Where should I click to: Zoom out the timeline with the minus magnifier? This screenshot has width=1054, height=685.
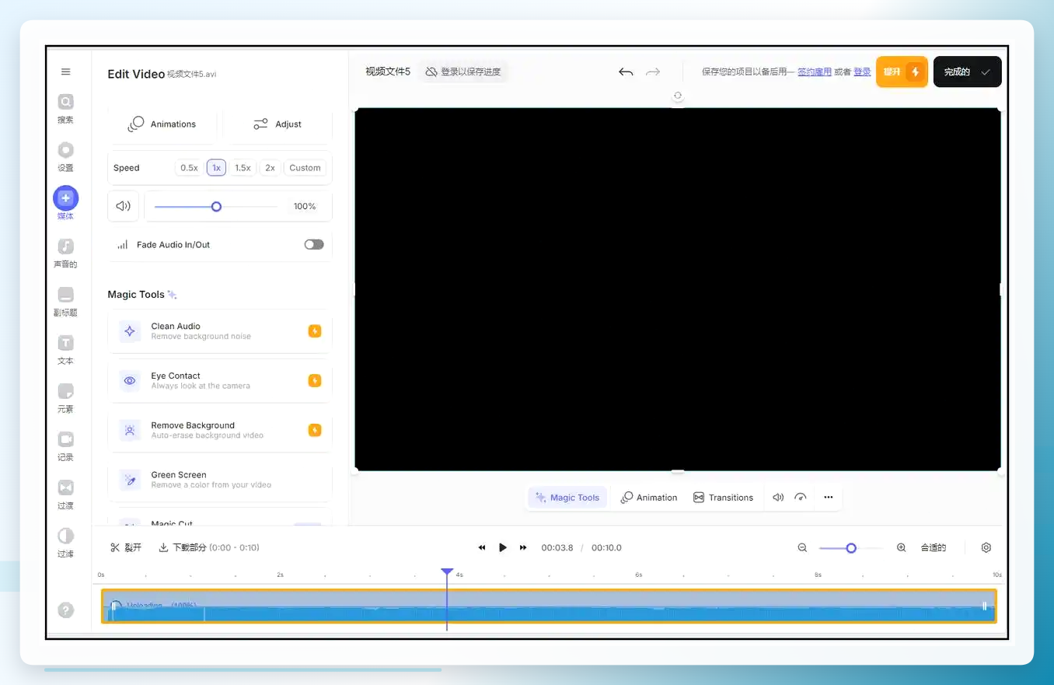(802, 547)
